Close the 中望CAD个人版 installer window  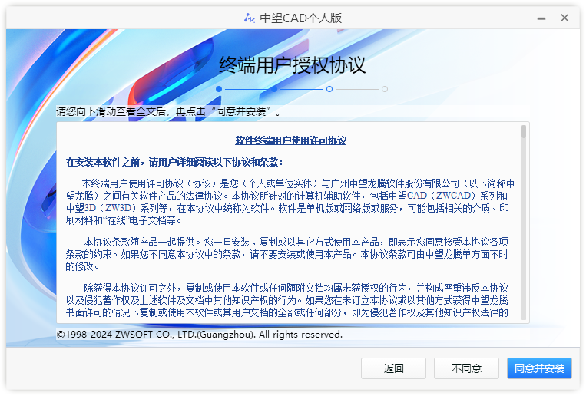point(564,18)
